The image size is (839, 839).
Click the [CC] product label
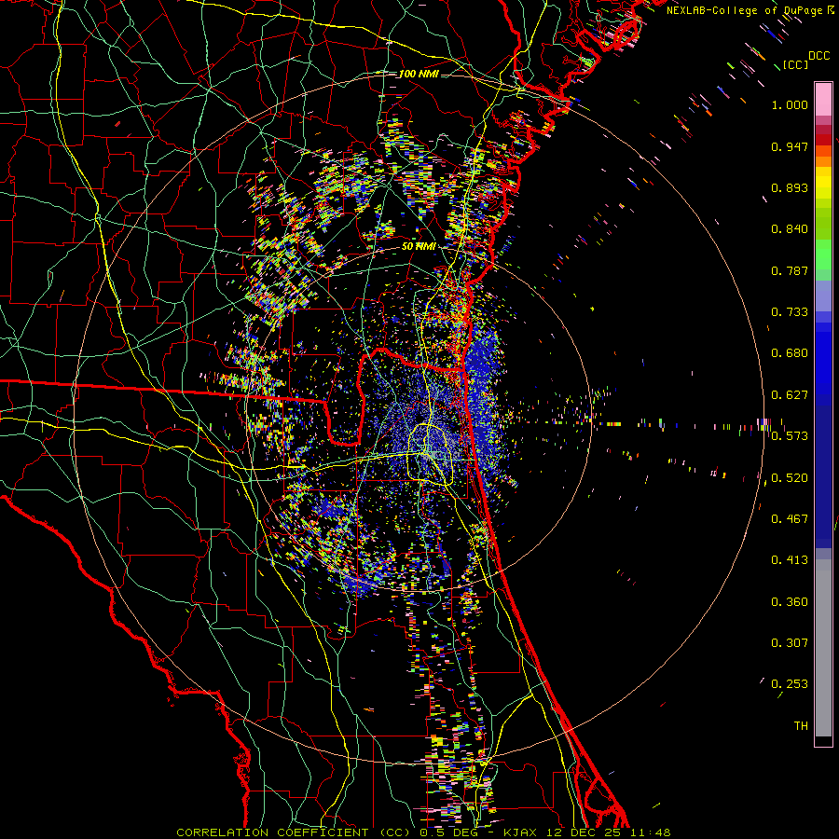click(x=795, y=64)
